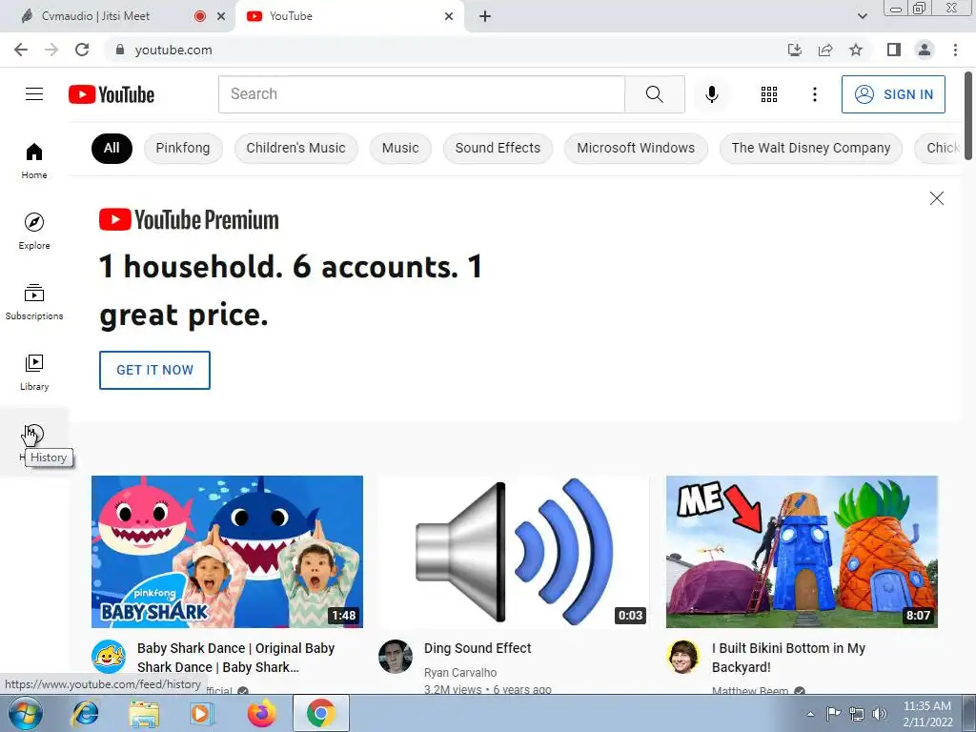Select the Children's Music chip
Image resolution: width=976 pixels, height=732 pixels.
[x=295, y=148]
